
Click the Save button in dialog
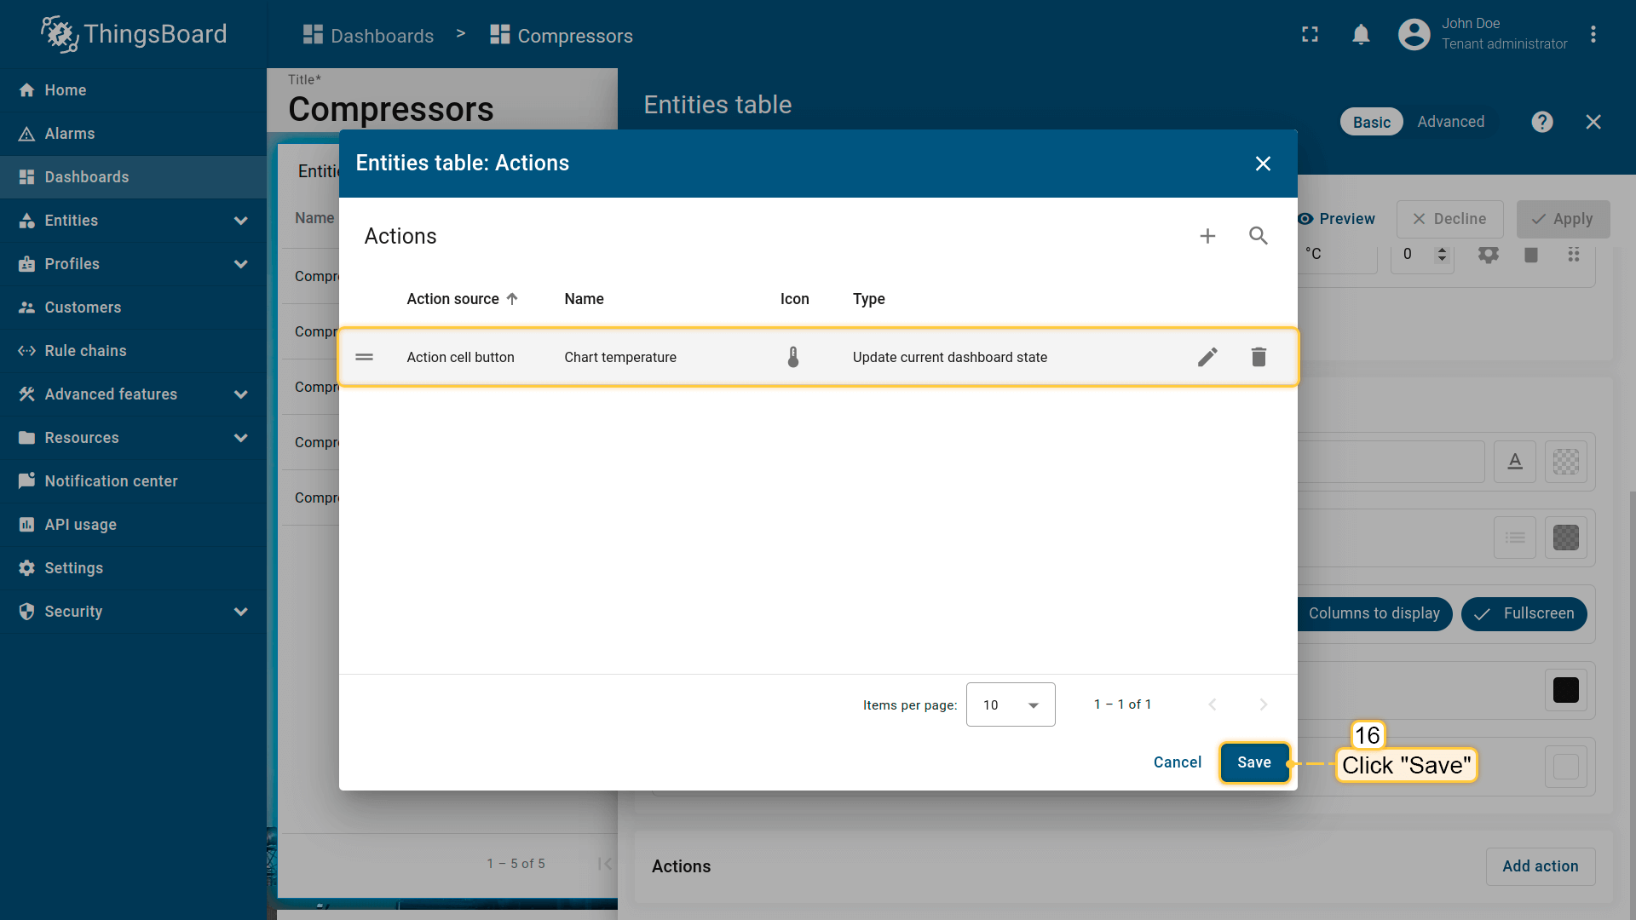pyautogui.click(x=1253, y=762)
